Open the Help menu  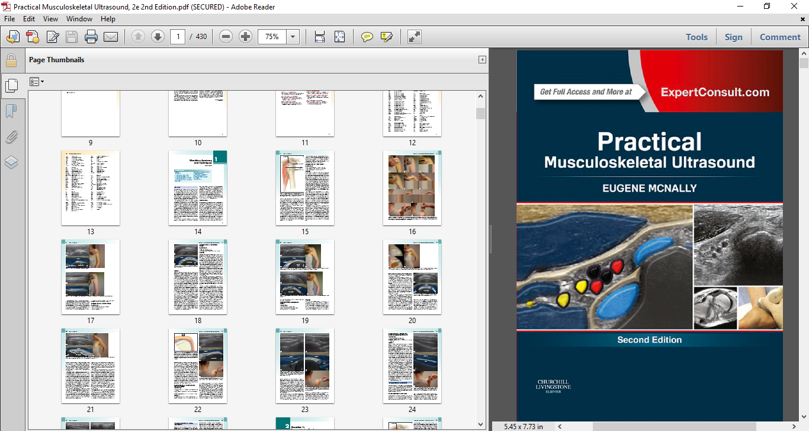point(108,19)
